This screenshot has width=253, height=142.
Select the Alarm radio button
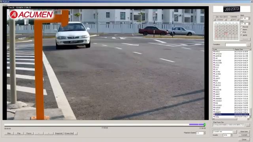(242, 30)
